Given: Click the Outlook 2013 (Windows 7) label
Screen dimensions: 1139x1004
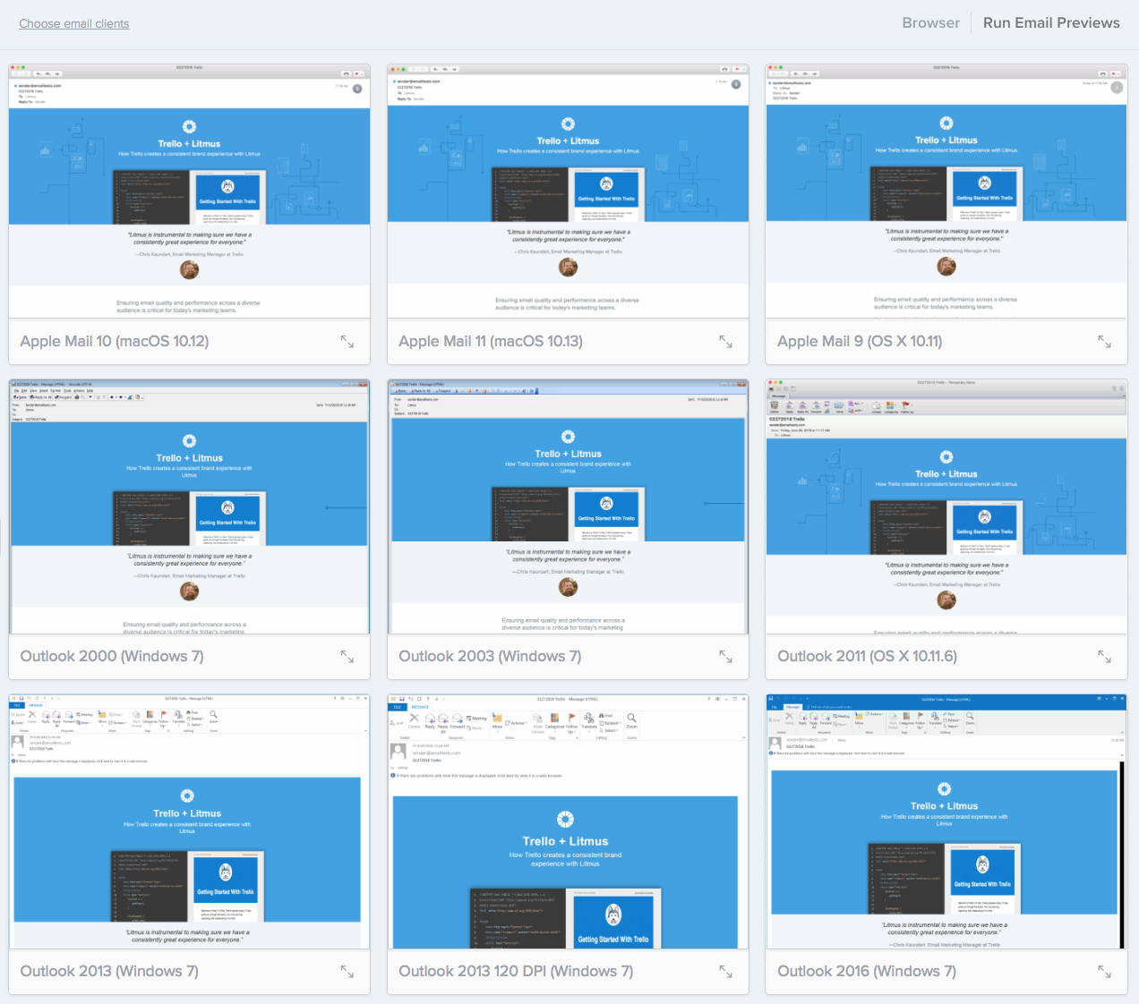Looking at the screenshot, I should click(109, 972).
